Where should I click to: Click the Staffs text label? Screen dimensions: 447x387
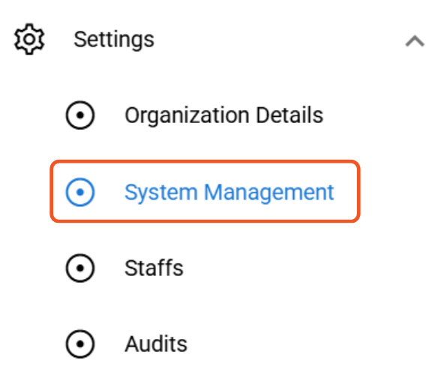pyautogui.click(x=154, y=268)
